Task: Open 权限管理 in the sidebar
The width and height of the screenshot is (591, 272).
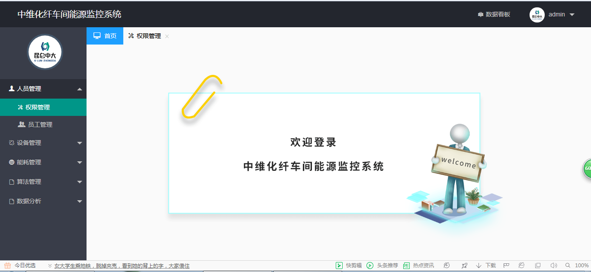Action: tap(43, 107)
